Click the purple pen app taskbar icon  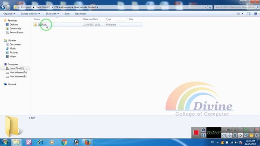(x=29, y=142)
